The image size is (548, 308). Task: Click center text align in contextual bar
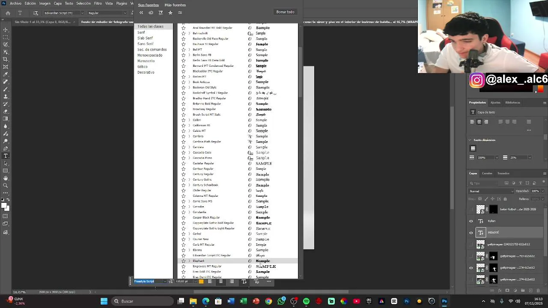coord(221,281)
